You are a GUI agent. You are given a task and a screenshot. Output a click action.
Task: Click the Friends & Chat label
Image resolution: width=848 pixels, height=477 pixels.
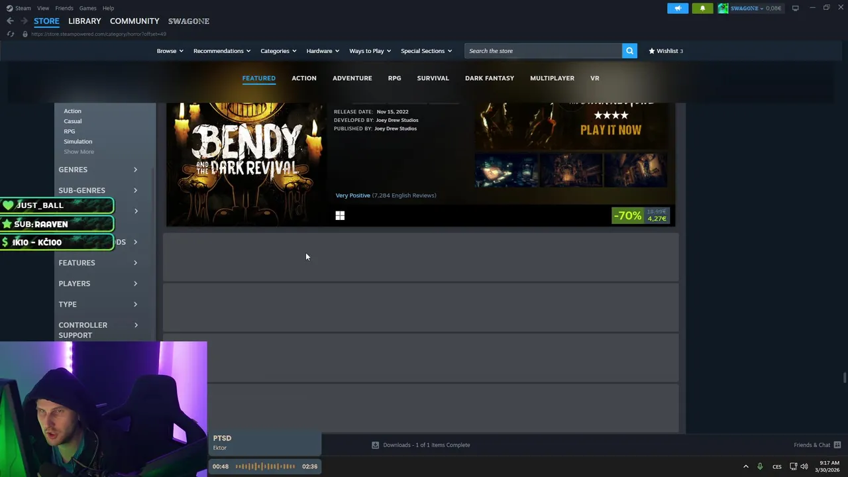[812, 445]
